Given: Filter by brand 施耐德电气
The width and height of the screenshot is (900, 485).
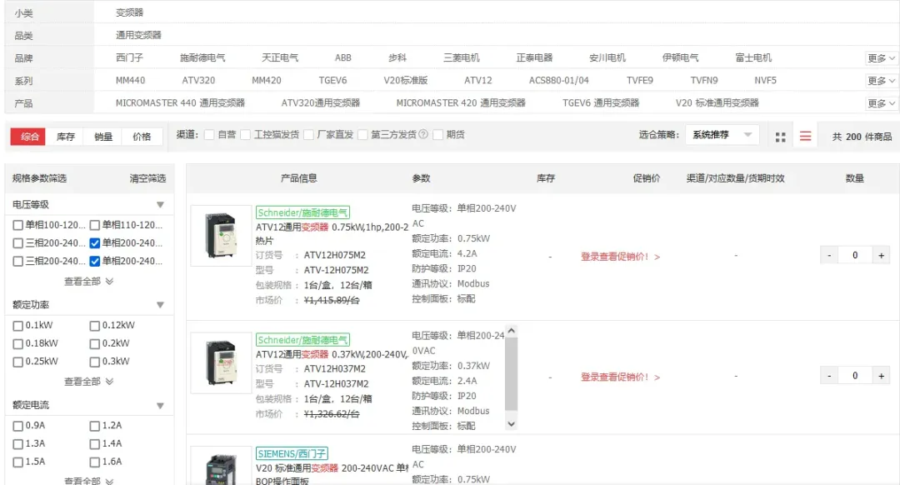Looking at the screenshot, I should [202, 58].
